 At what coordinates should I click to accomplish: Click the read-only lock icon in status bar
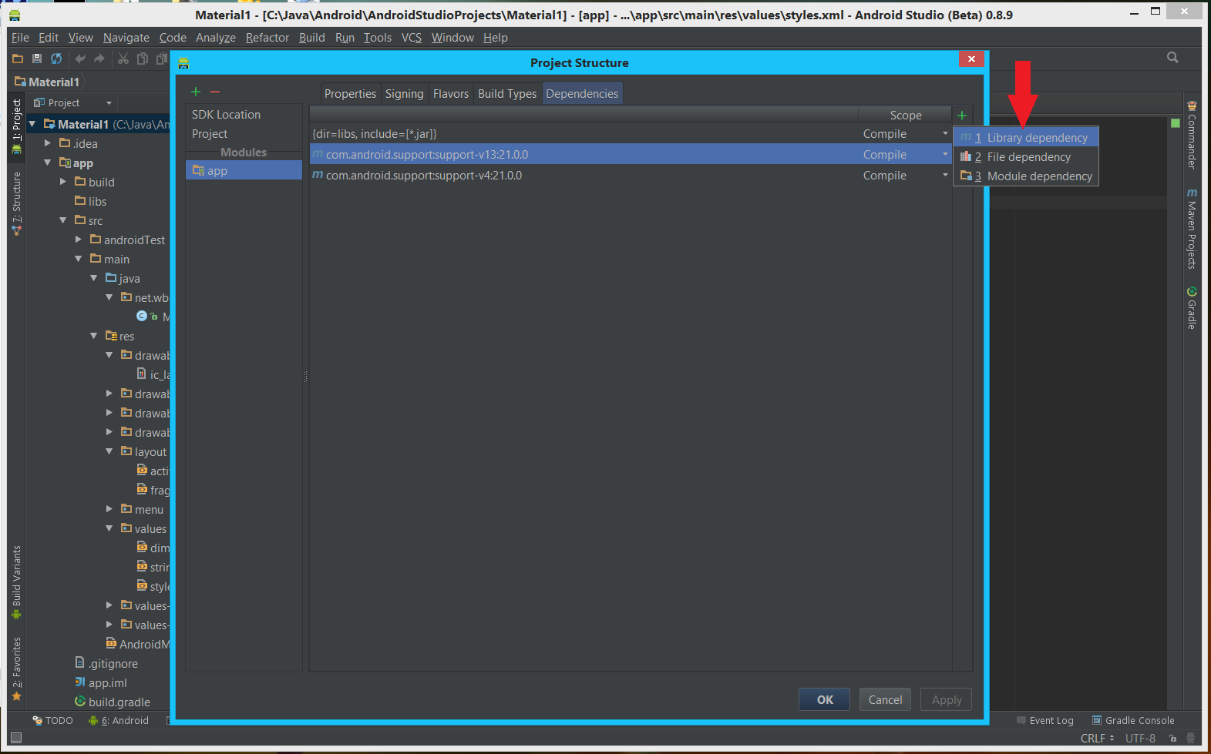click(1172, 739)
